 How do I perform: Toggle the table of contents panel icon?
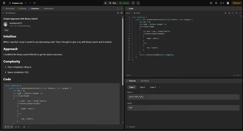click(x=121, y=13)
